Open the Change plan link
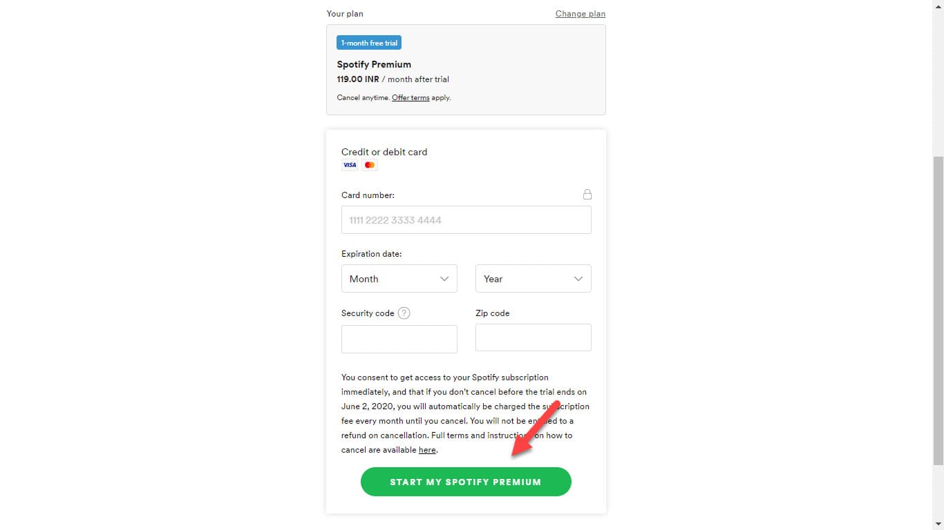 [x=580, y=13]
